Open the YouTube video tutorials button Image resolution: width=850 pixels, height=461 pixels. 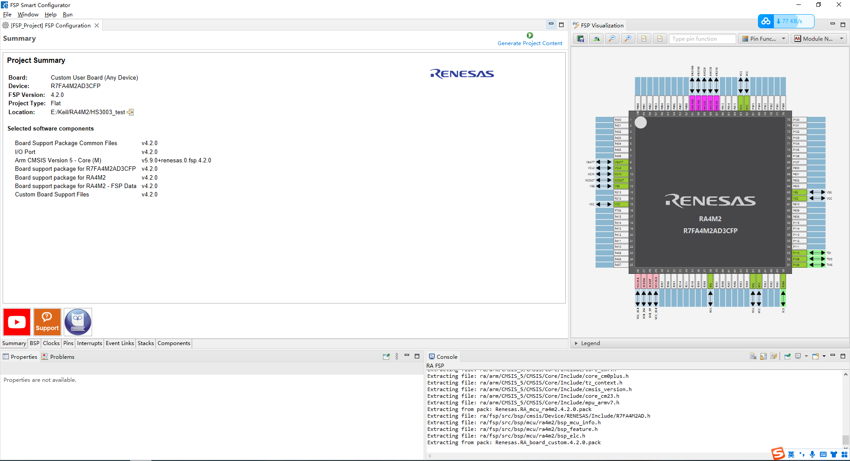(x=17, y=322)
